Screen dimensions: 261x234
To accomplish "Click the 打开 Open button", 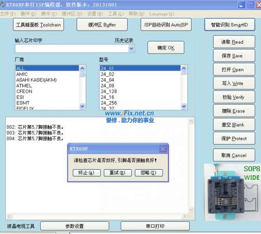I will [234, 69].
